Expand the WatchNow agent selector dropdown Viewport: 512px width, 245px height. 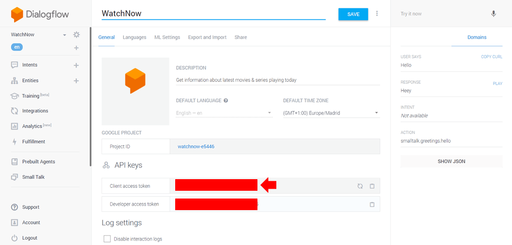point(64,35)
